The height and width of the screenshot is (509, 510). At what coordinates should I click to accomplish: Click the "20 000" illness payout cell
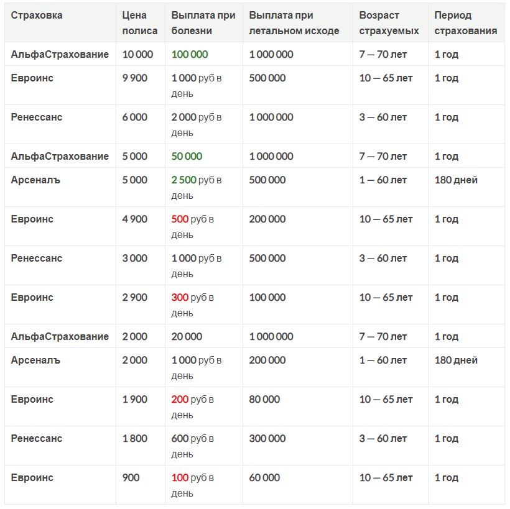[x=187, y=337]
